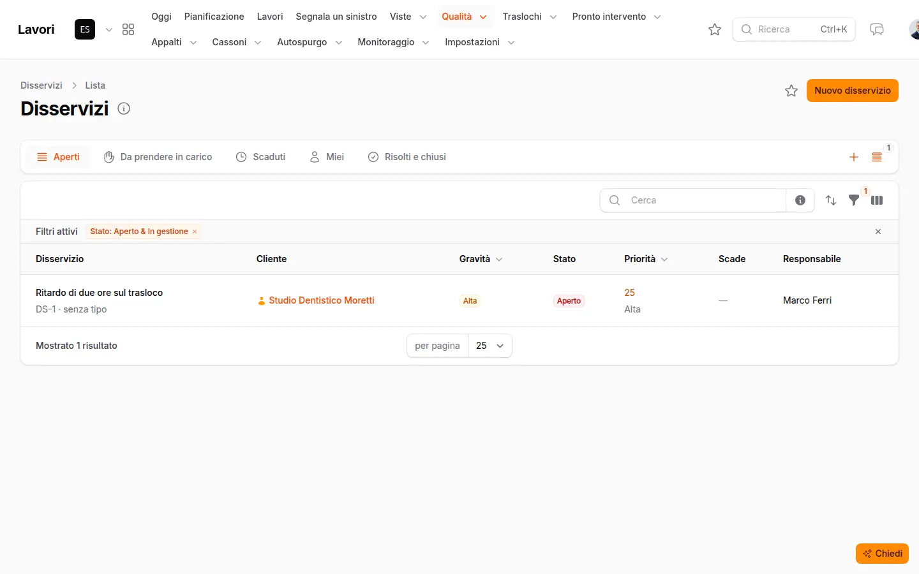This screenshot has height=574, width=919.
Task: Select the Scaduti tab
Action: point(260,157)
